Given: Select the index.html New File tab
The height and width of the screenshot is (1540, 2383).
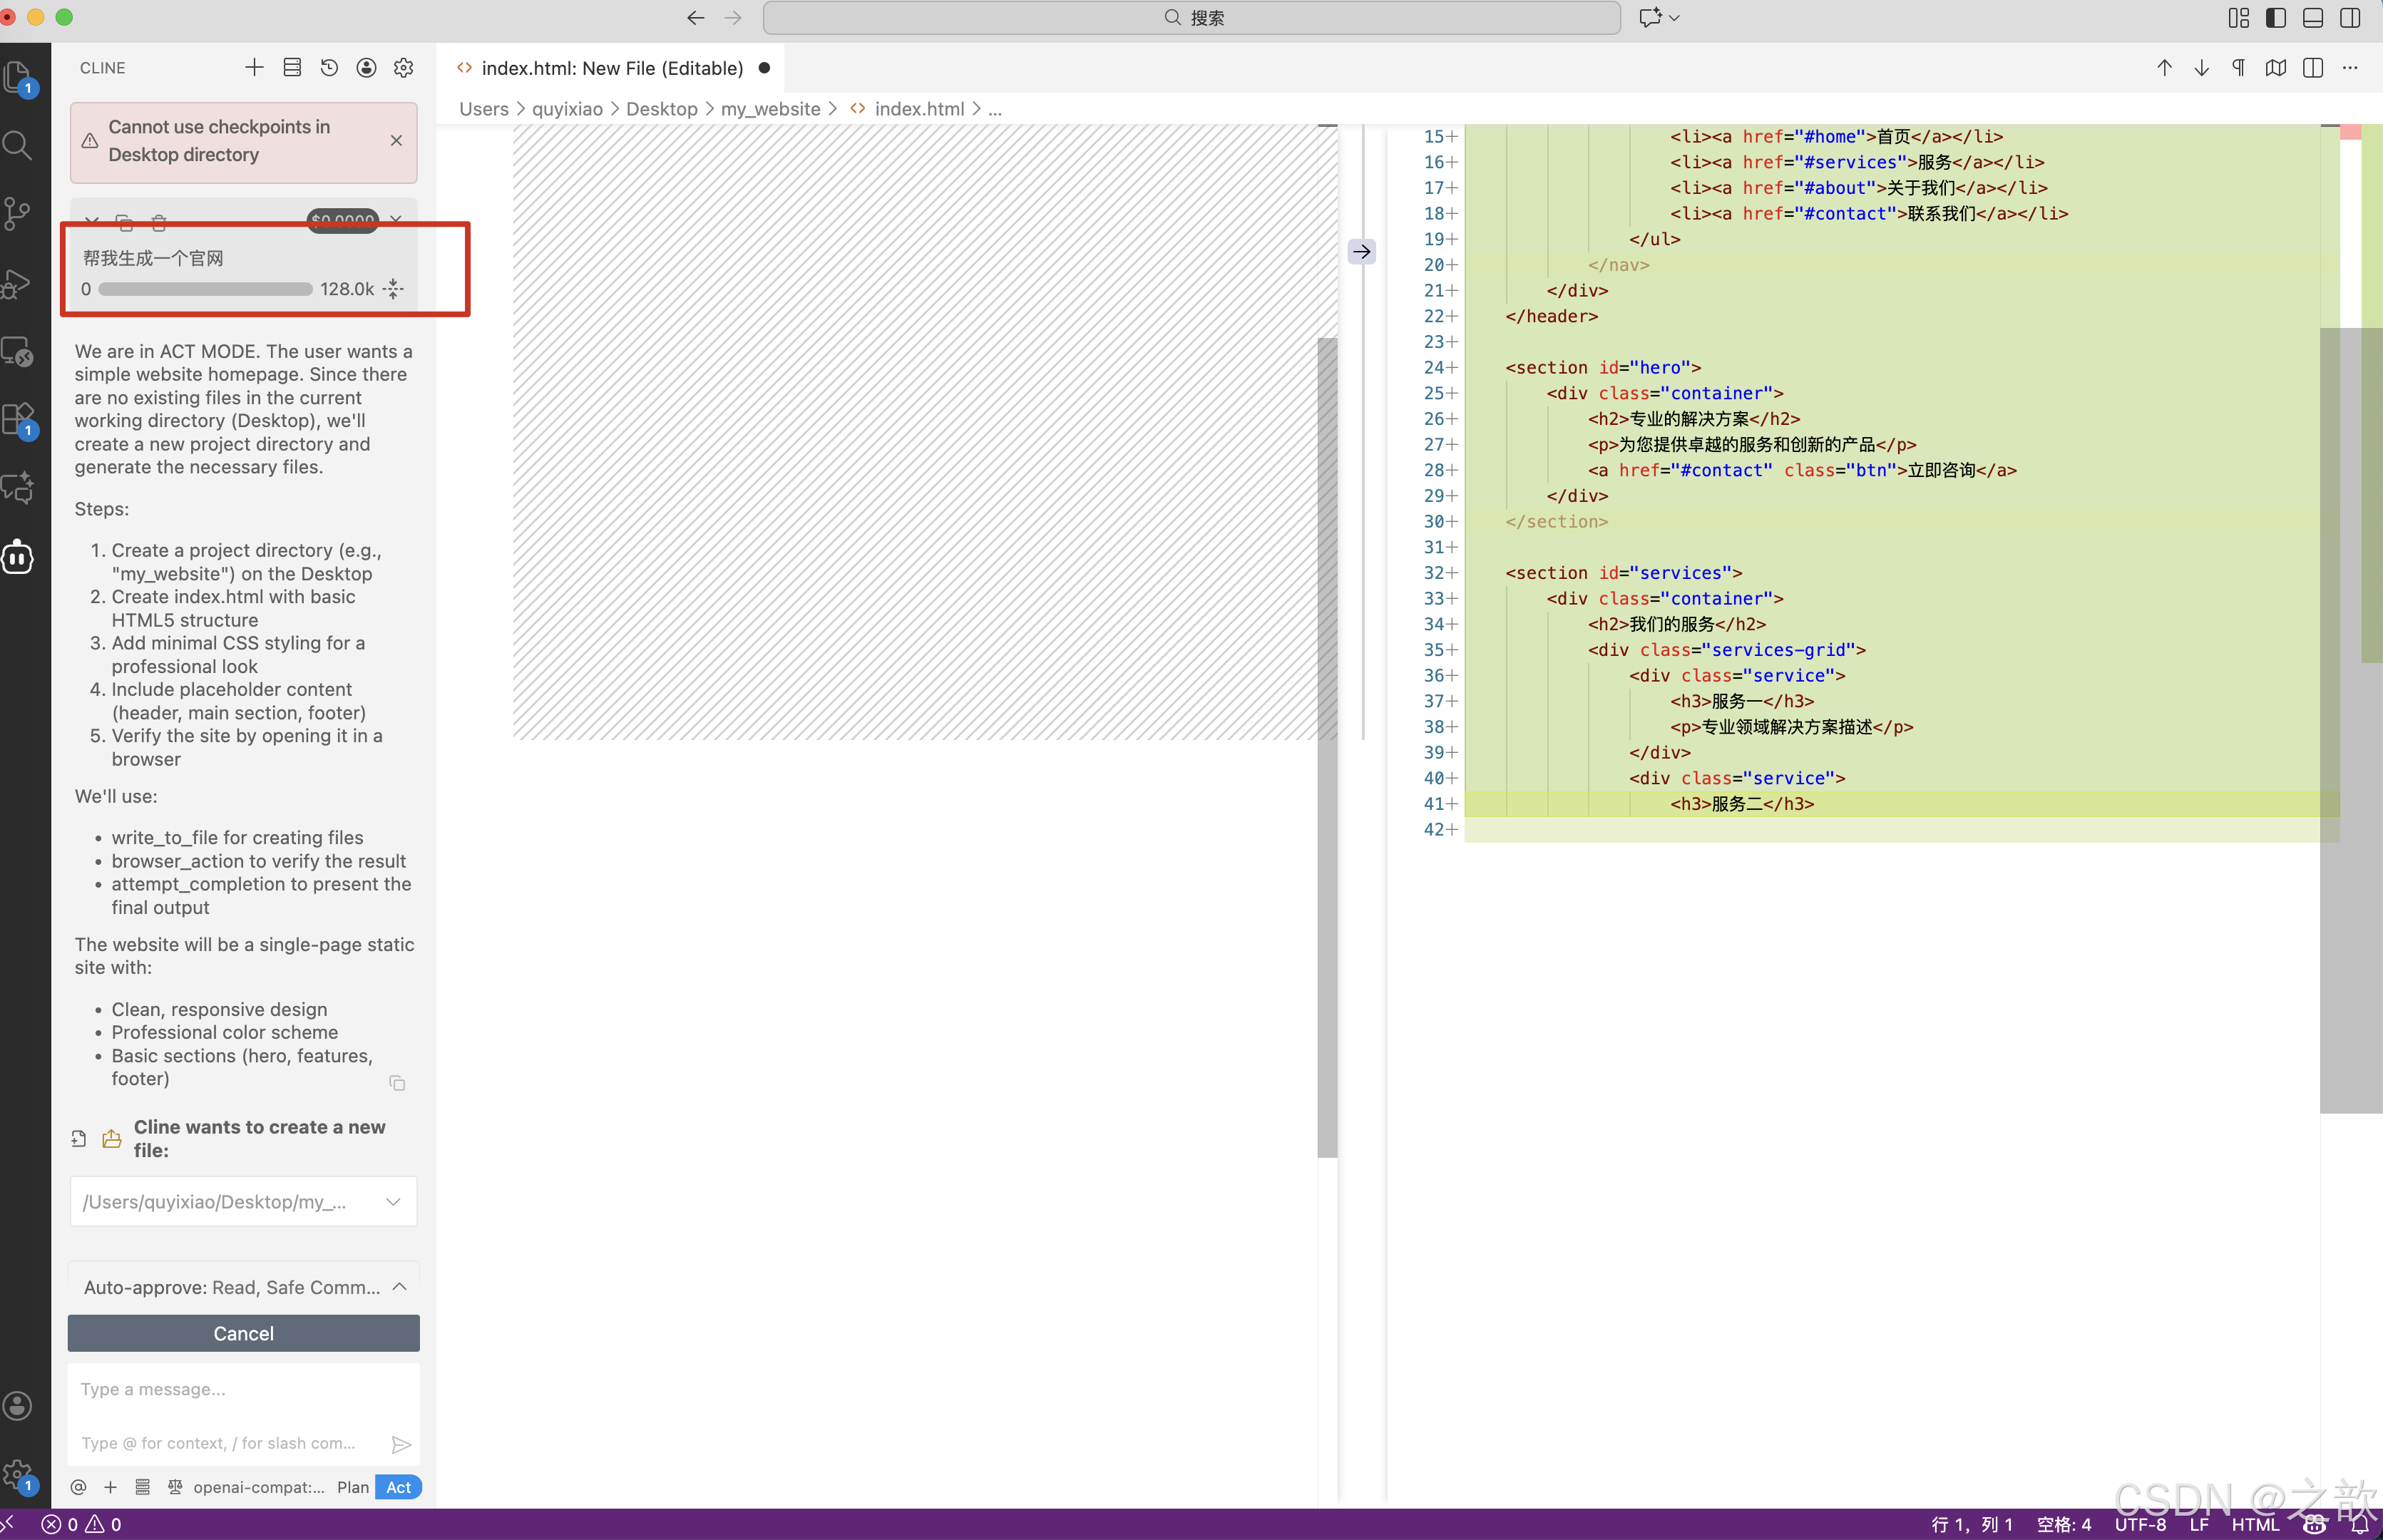Looking at the screenshot, I should click(611, 68).
